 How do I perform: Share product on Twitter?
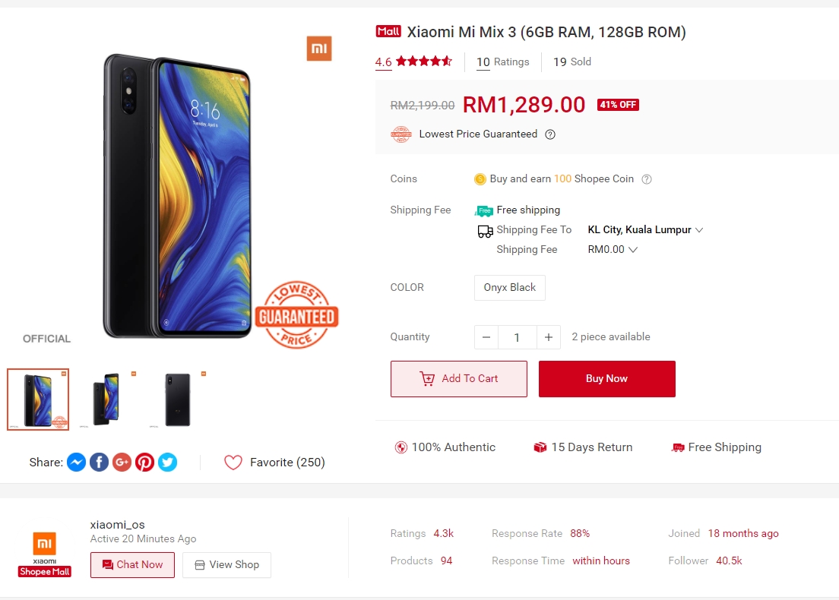(167, 462)
